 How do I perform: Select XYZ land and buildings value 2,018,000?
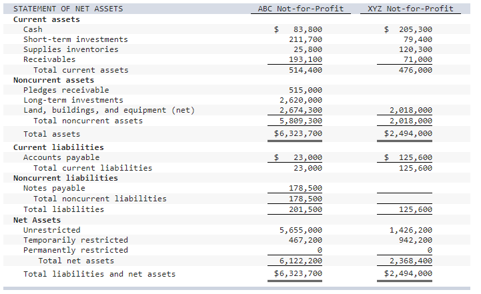click(x=411, y=110)
